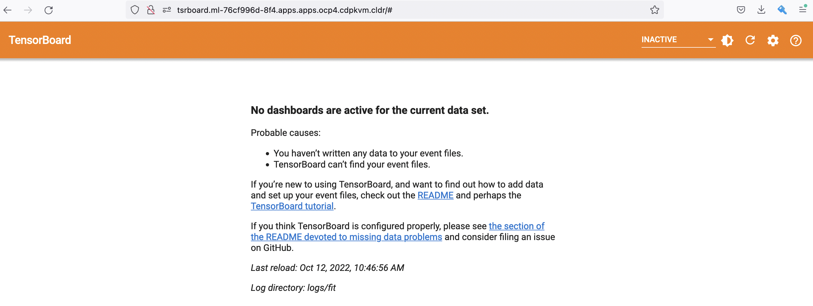813x306 pixels.
Task: Open the browser hamburger menu
Action: (802, 10)
